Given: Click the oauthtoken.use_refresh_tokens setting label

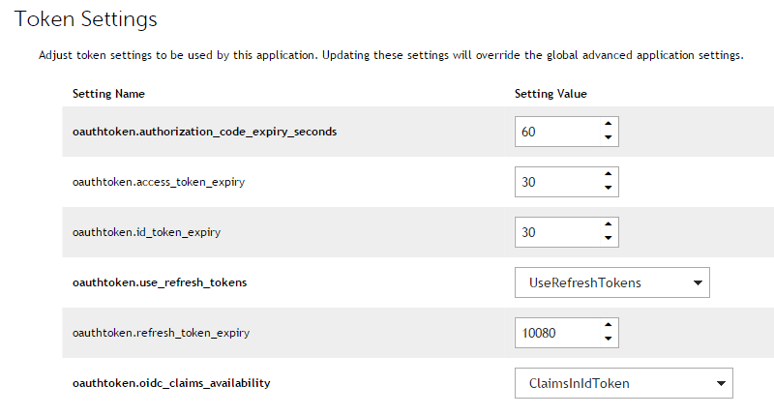Looking at the screenshot, I should [160, 282].
